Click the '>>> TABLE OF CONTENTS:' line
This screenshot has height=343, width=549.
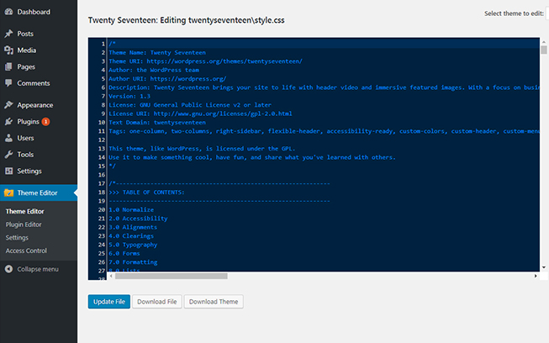[146, 193]
